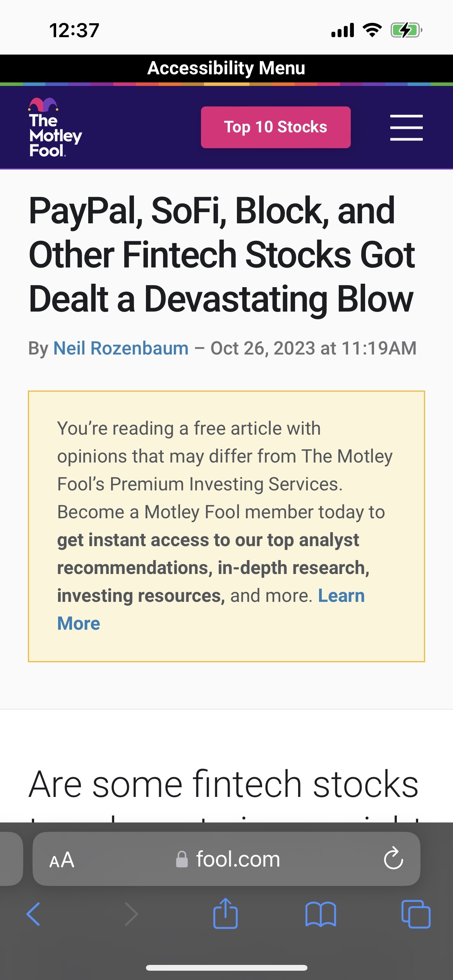This screenshot has height=980, width=453.
Task: Open Safari bookmarks
Action: [321, 914]
